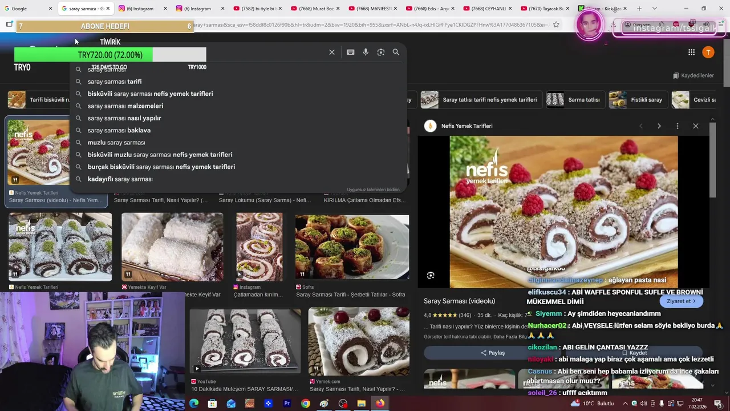Open Adobe Premiere Pro from the taskbar
The image size is (730, 411).
coord(287,404)
